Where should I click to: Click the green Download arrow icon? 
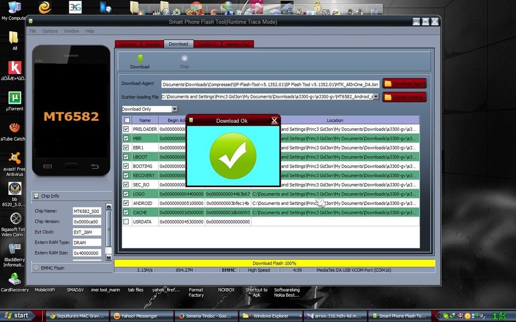(140, 58)
